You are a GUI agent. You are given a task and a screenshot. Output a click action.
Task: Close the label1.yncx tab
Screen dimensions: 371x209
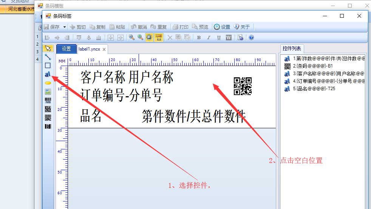click(104, 49)
